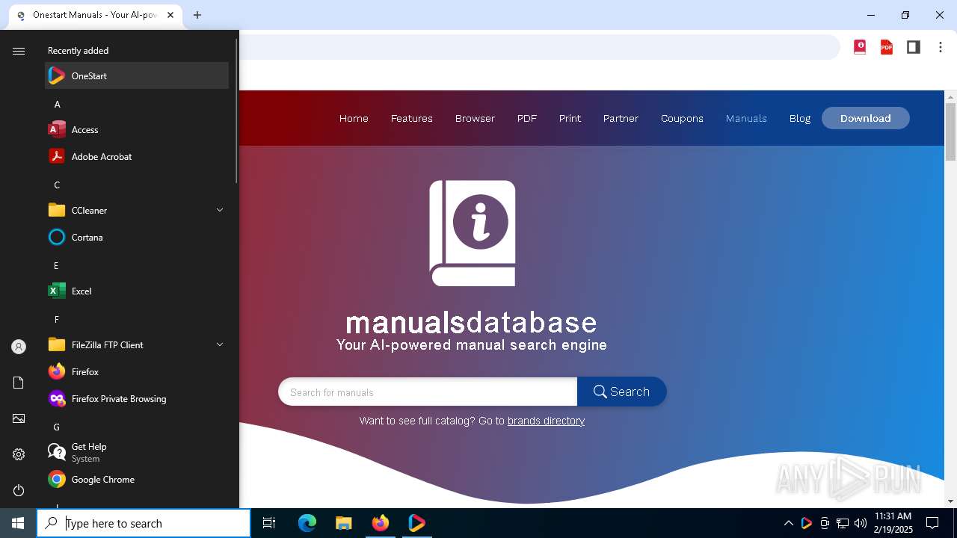Image resolution: width=957 pixels, height=538 pixels.
Task: Open Documents from Start sidebar
Action: point(19,383)
